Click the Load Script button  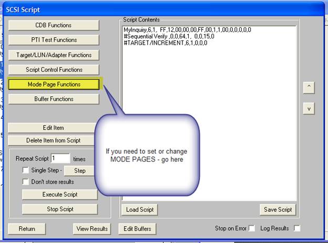(x=140, y=209)
